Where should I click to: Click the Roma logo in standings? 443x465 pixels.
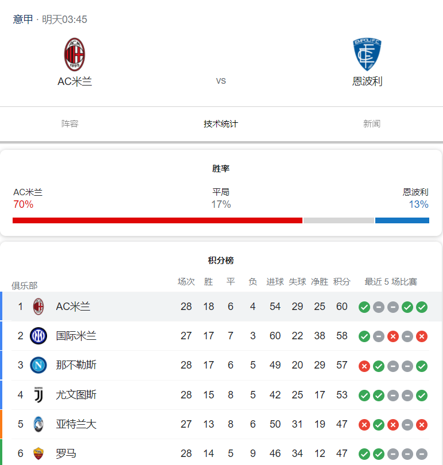(x=38, y=454)
